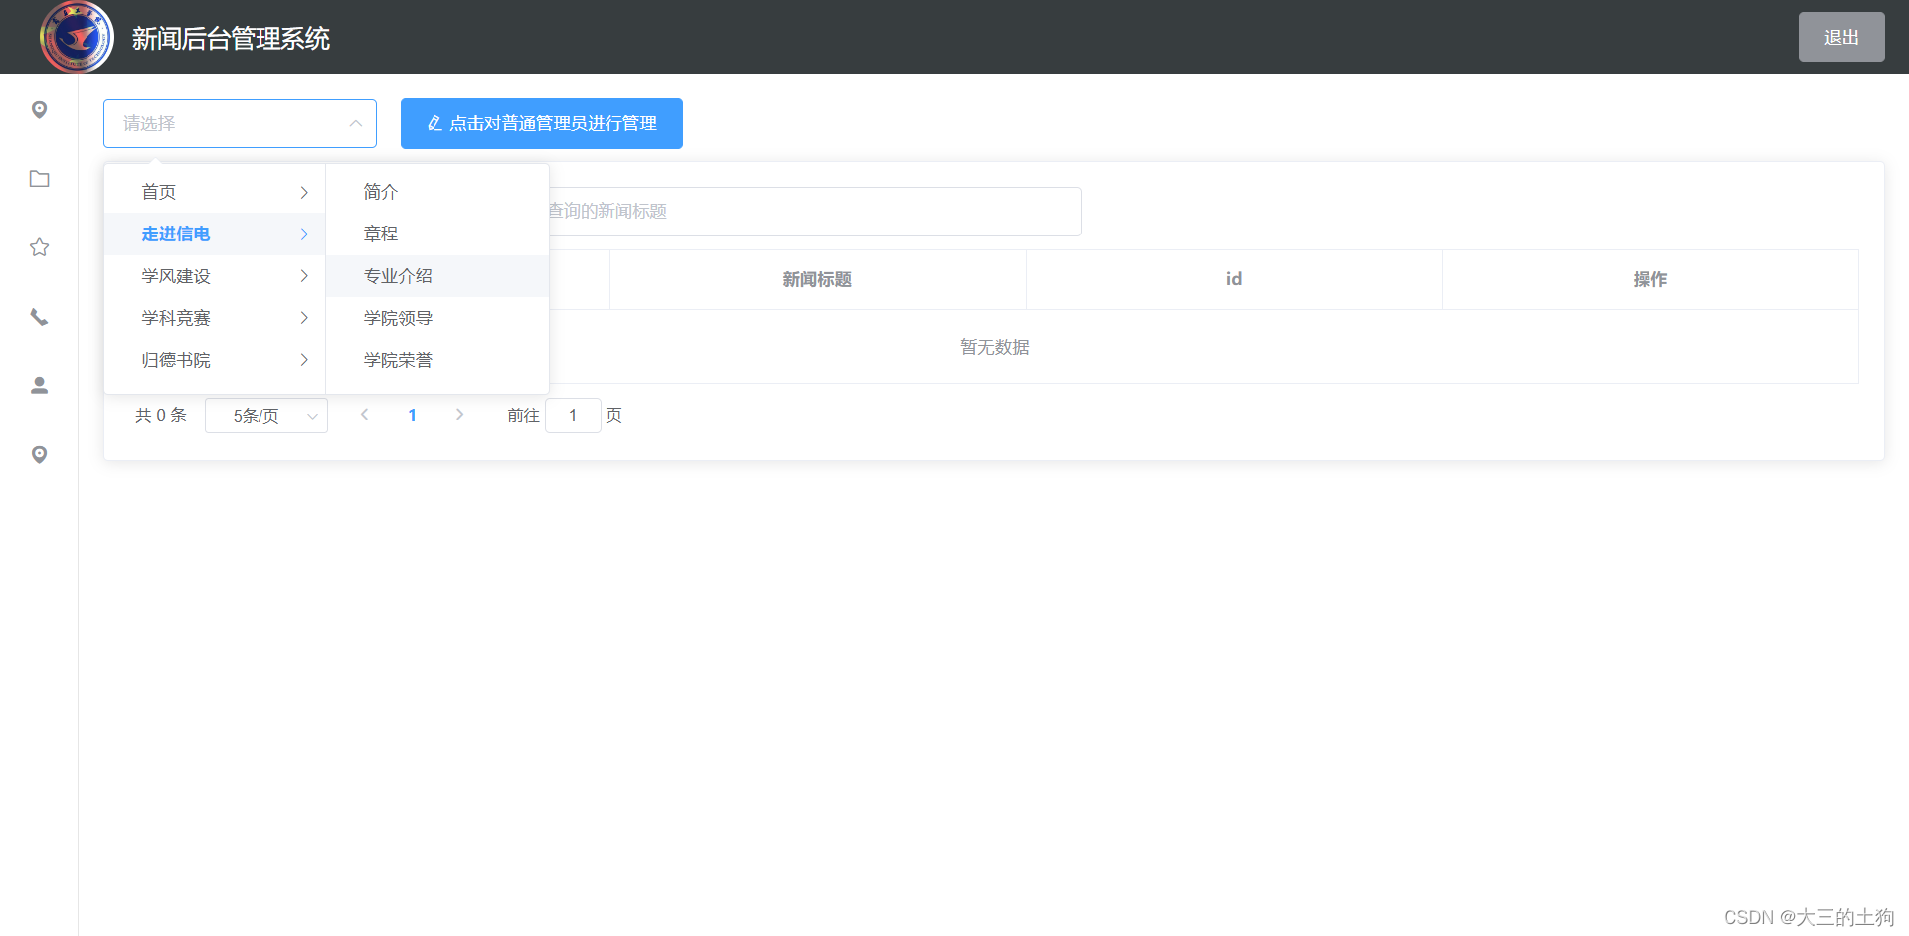Collapse the 请选择 cascader dropdown
This screenshot has width=1909, height=936.
[x=240, y=123]
